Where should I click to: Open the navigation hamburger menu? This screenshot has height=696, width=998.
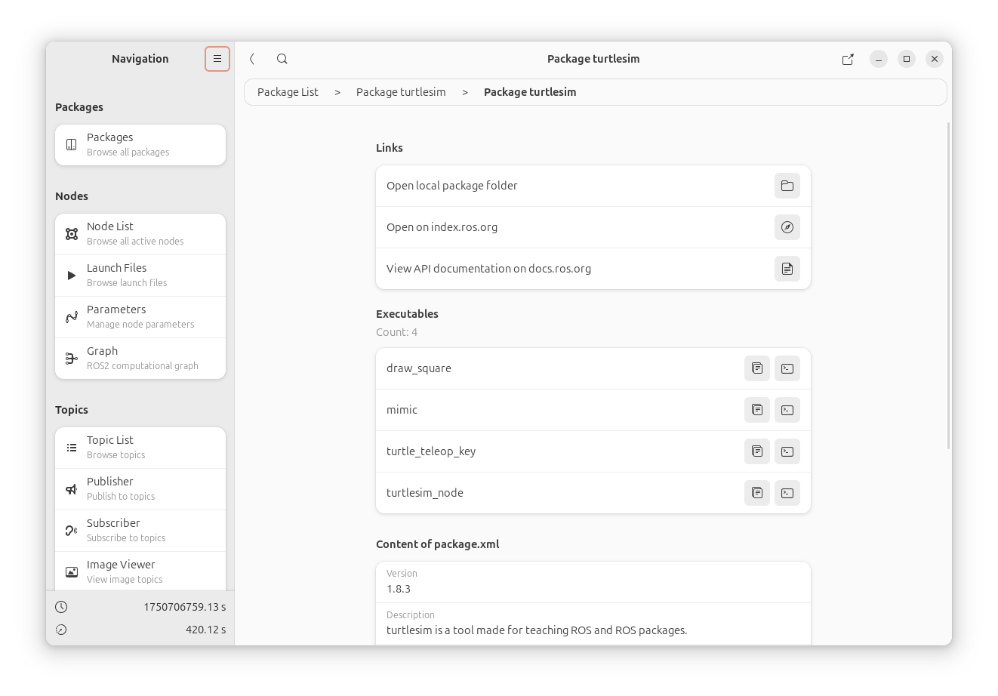(217, 59)
